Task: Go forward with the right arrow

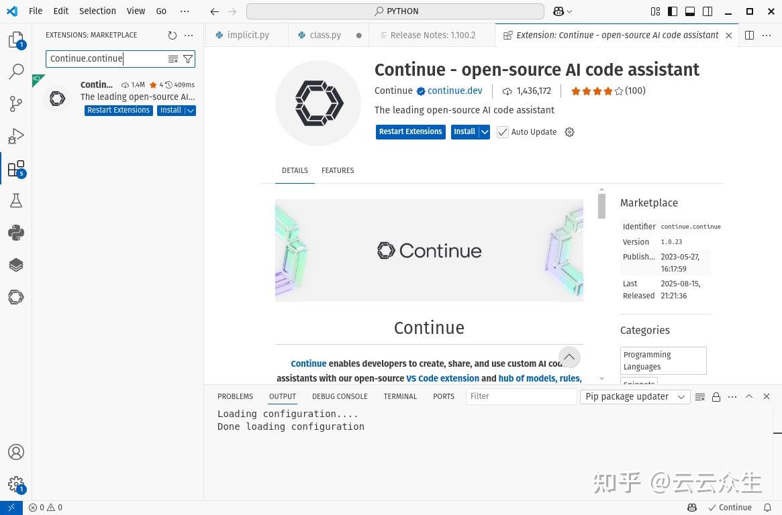Action: pos(232,11)
